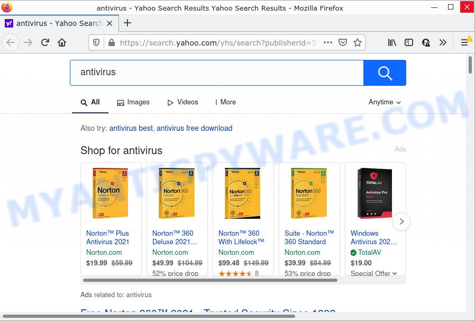This screenshot has height=321, width=475.
Task: Open Suite - Norton 360 Standard link
Action: point(309,237)
